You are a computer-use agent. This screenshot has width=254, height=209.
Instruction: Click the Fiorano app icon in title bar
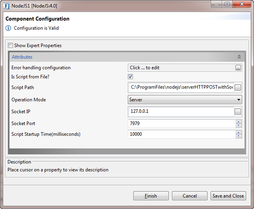[x=6, y=6]
